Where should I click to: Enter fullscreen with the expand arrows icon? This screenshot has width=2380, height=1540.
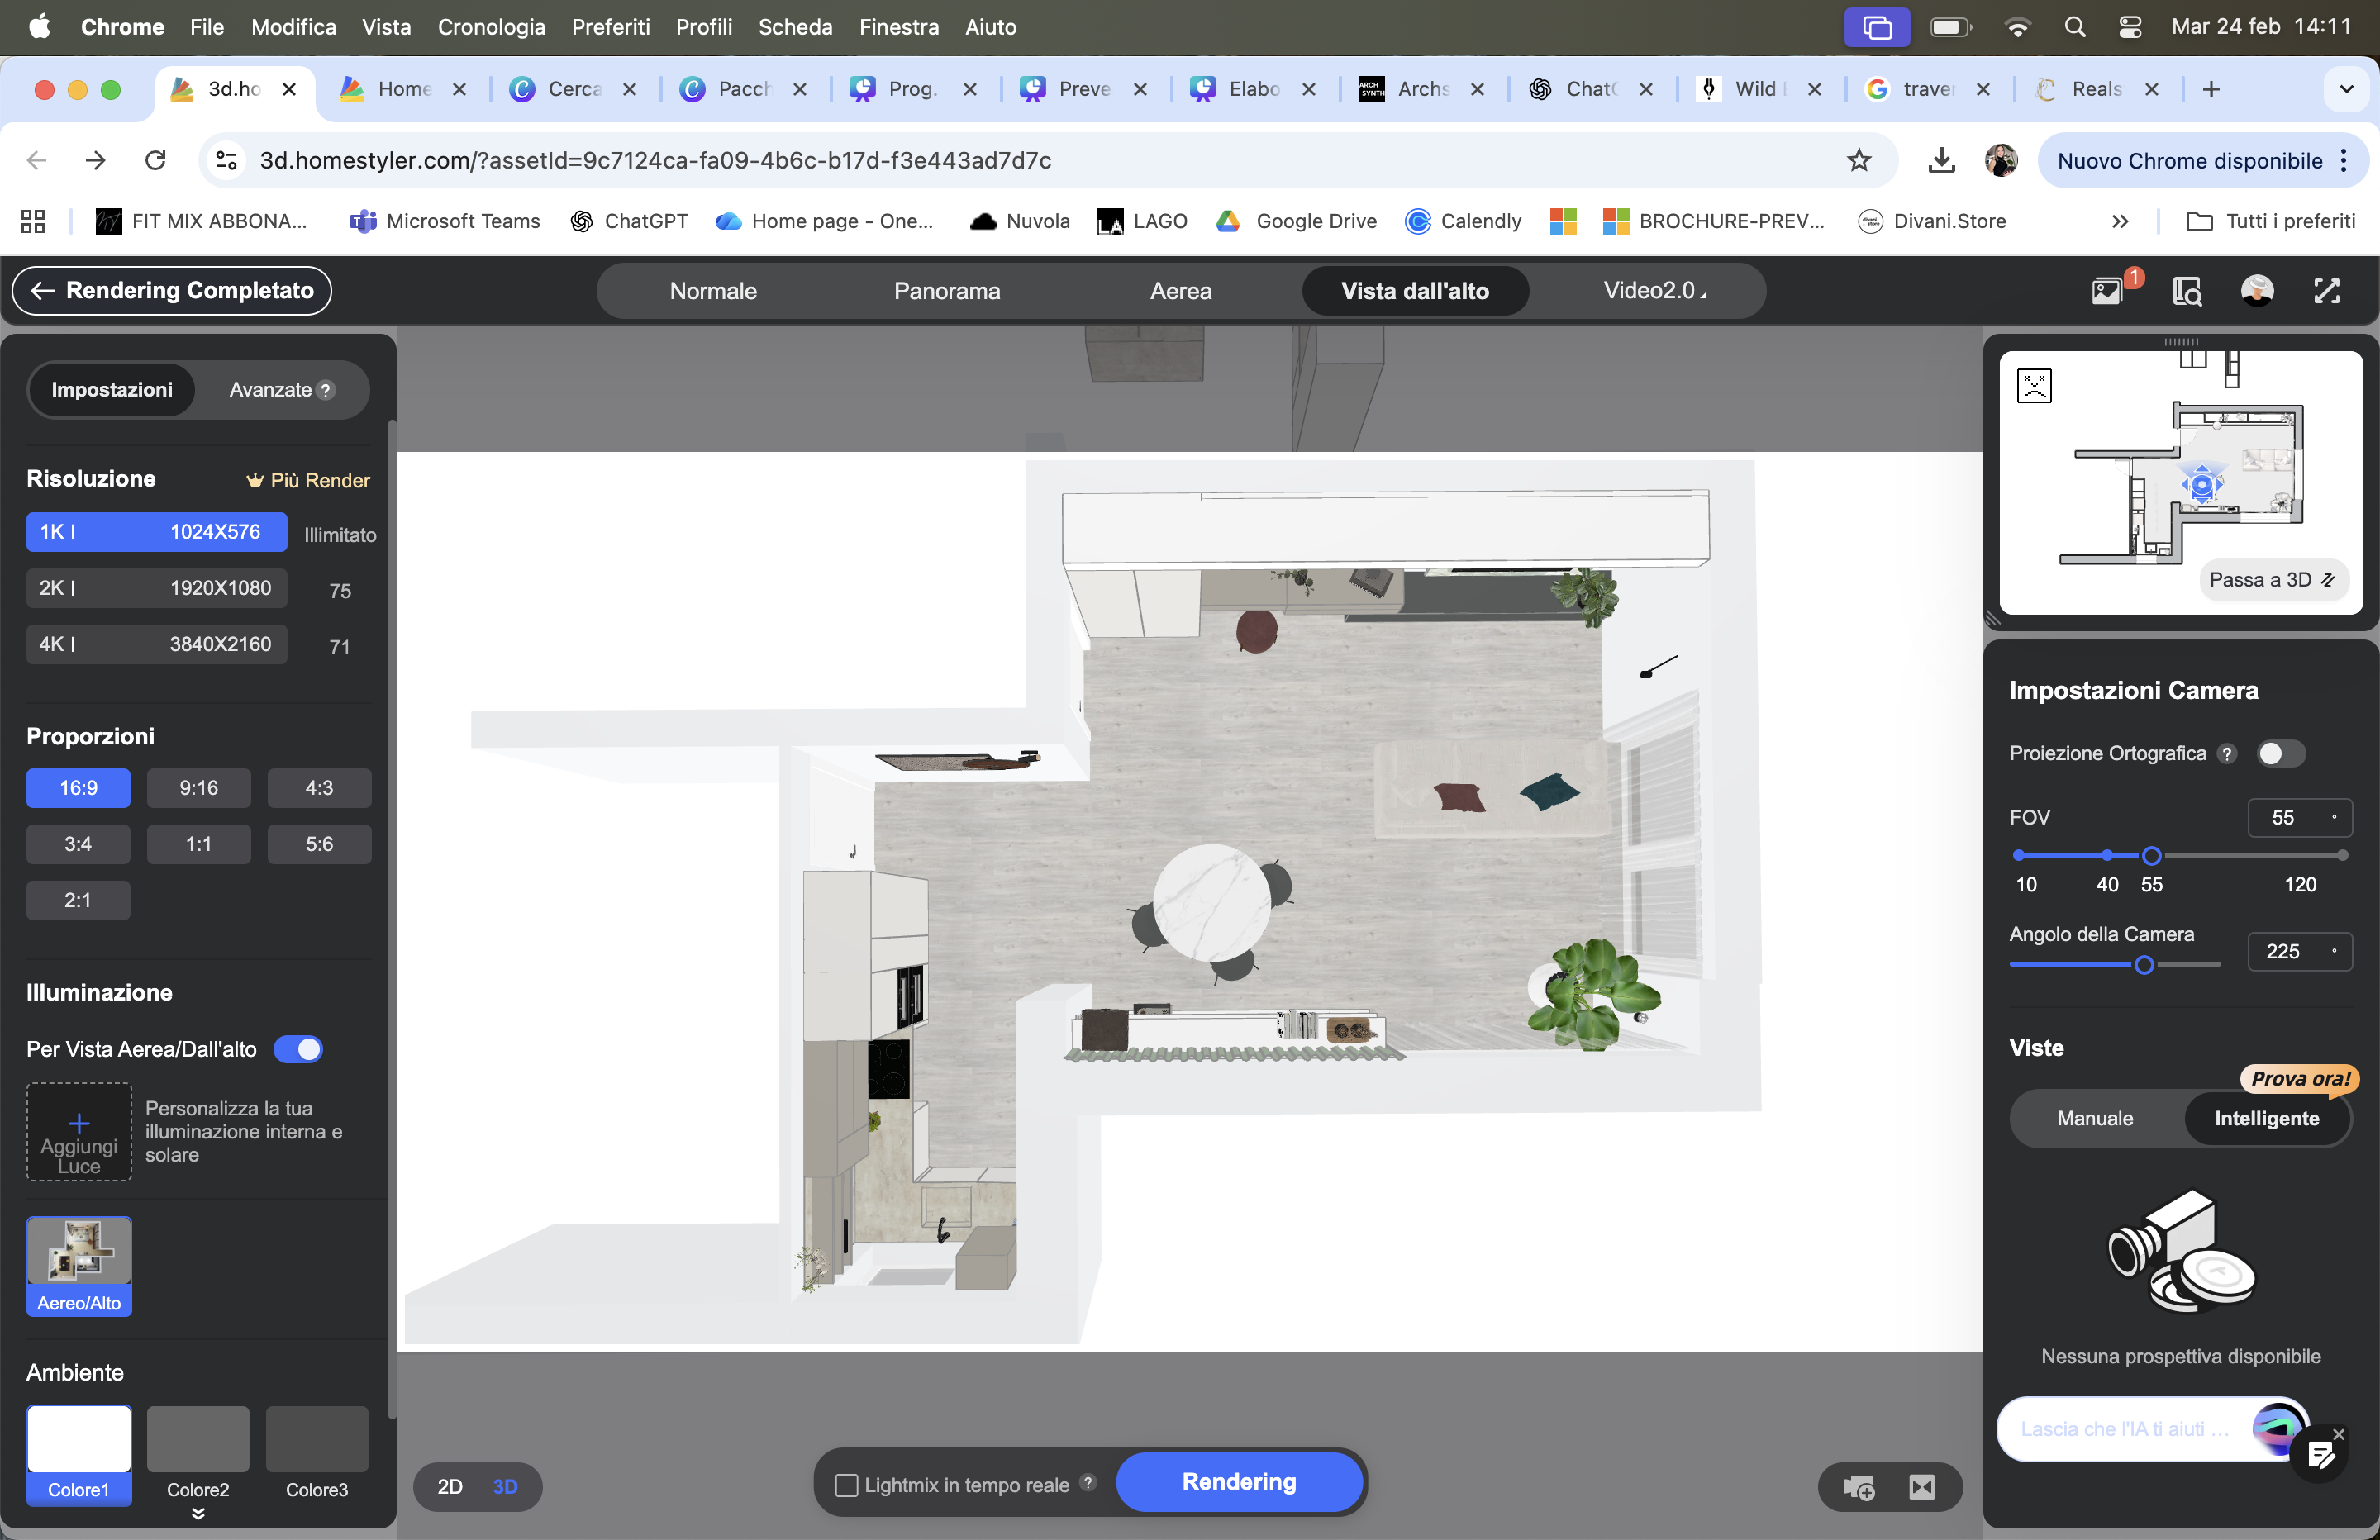pos(2327,291)
